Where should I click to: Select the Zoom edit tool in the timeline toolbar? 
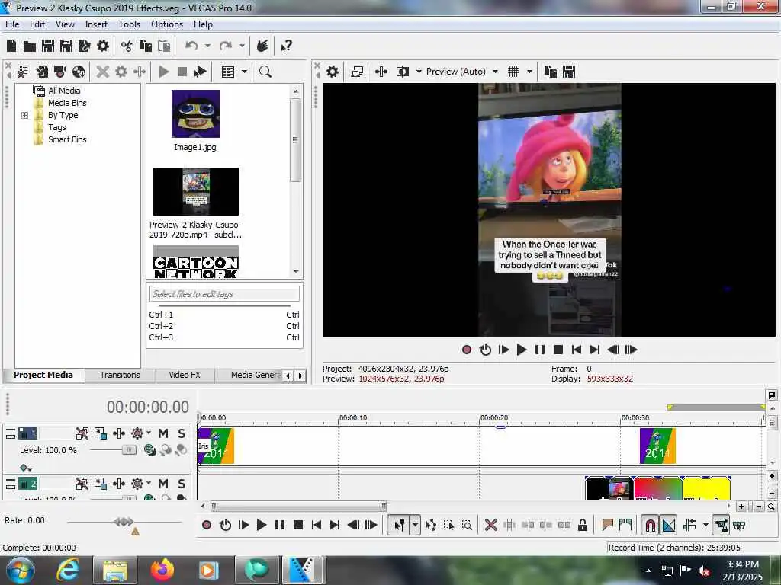(x=467, y=525)
